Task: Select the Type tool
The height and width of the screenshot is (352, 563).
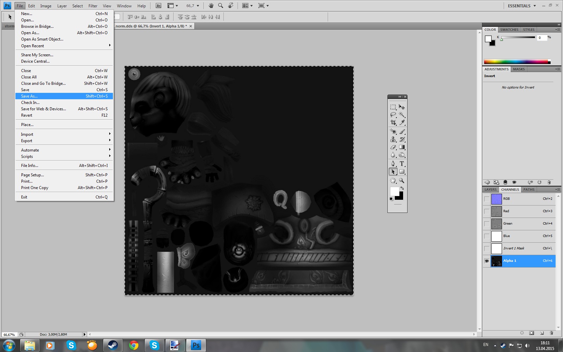Action: pyautogui.click(x=402, y=164)
